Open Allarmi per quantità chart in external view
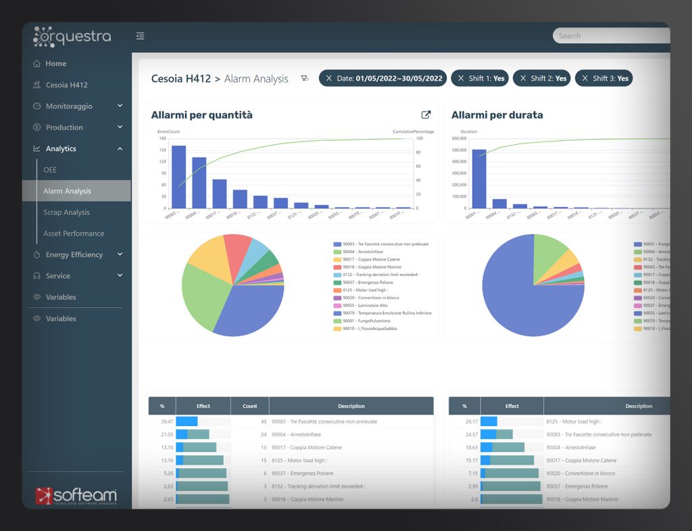Viewport: 692px width, 531px height. point(426,115)
